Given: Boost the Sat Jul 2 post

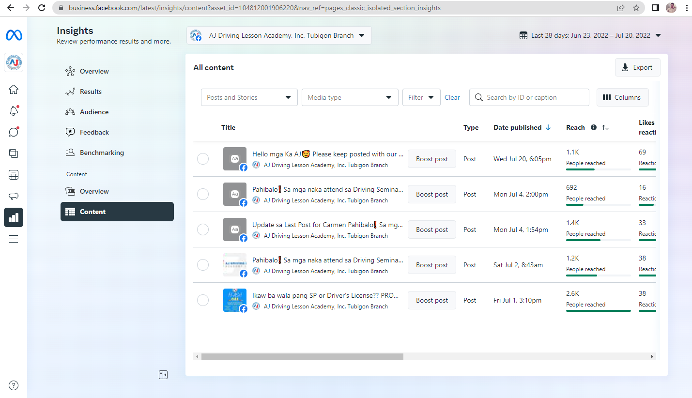Looking at the screenshot, I should pos(432,265).
